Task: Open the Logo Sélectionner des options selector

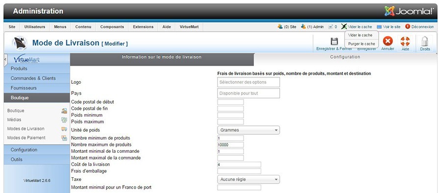Action: [248, 82]
